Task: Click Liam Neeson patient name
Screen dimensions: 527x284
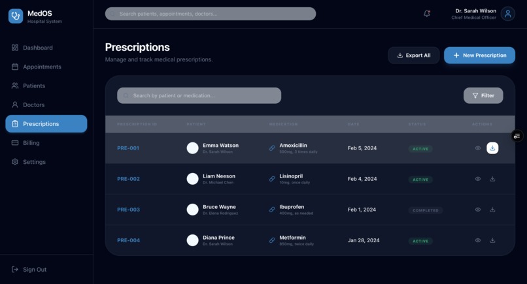Action: (219, 176)
